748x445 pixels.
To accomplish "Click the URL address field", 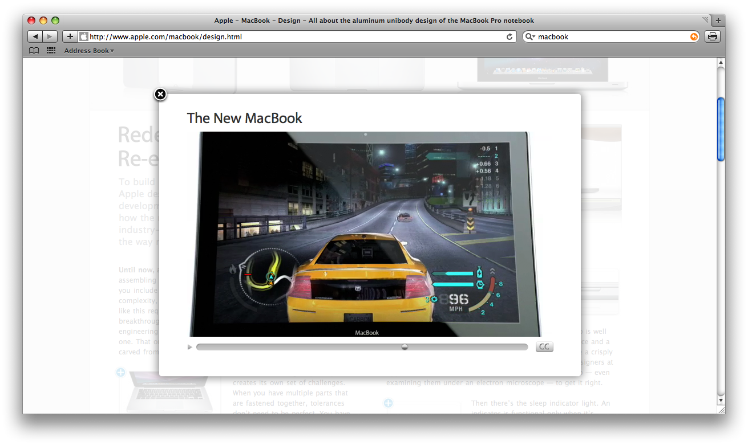I will point(297,36).
